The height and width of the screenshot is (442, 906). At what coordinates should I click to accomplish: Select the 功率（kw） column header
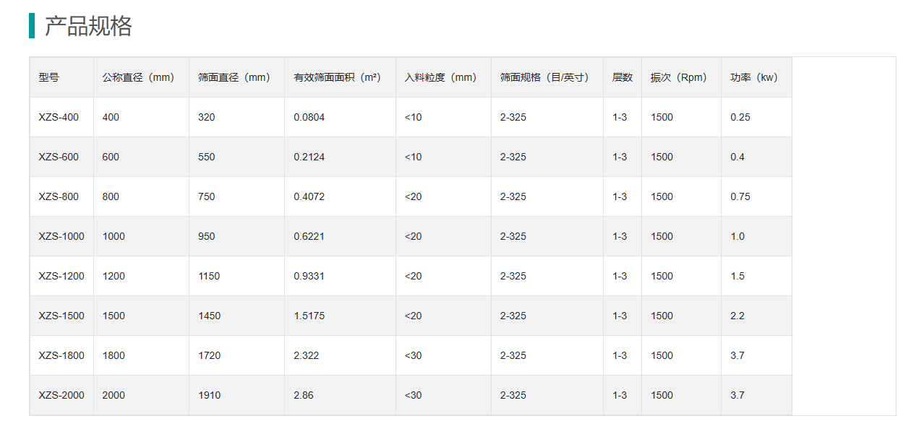point(753,77)
